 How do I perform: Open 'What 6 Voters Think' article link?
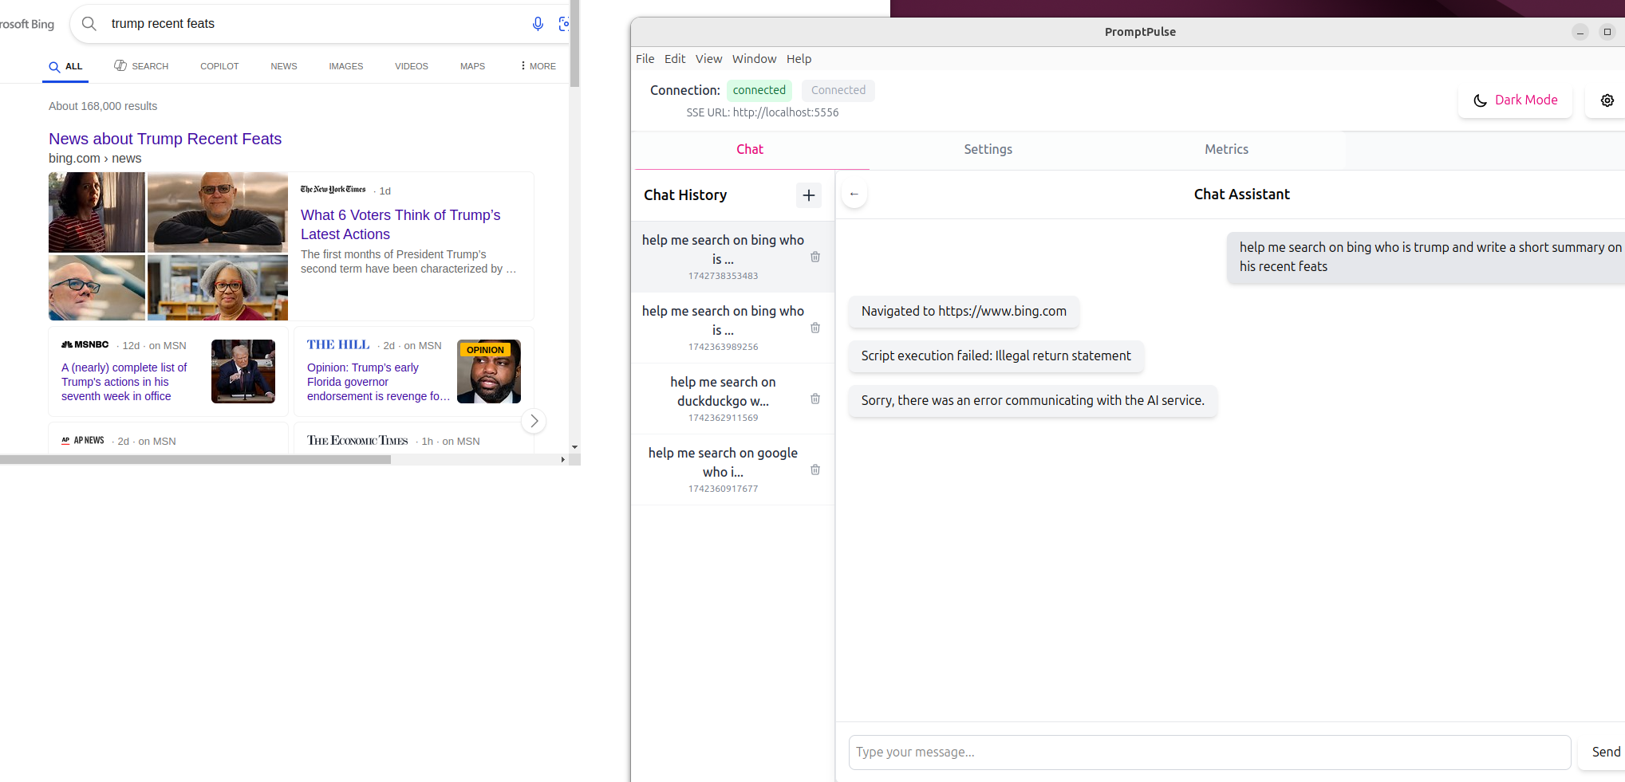400,225
